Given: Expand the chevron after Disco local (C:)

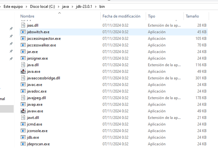Looking at the screenshot, I should click(59, 7).
